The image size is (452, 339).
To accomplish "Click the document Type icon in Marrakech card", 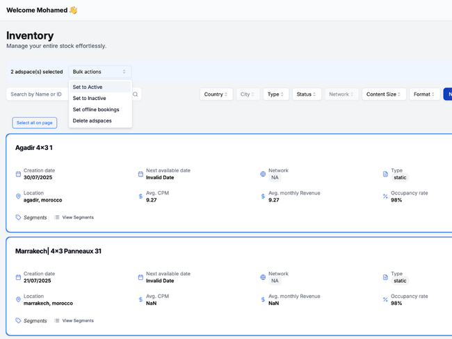I will (x=385, y=278).
